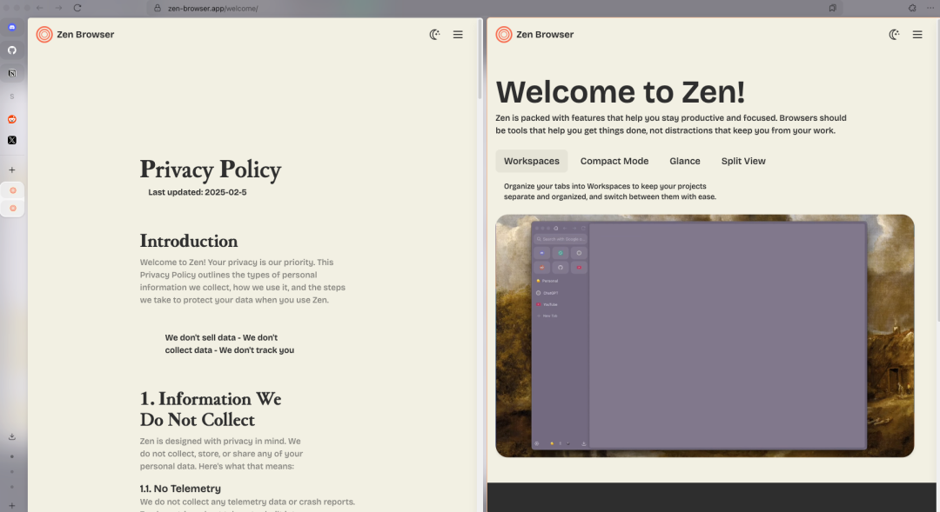Open the GitHub pinned essential tab

coord(12,50)
